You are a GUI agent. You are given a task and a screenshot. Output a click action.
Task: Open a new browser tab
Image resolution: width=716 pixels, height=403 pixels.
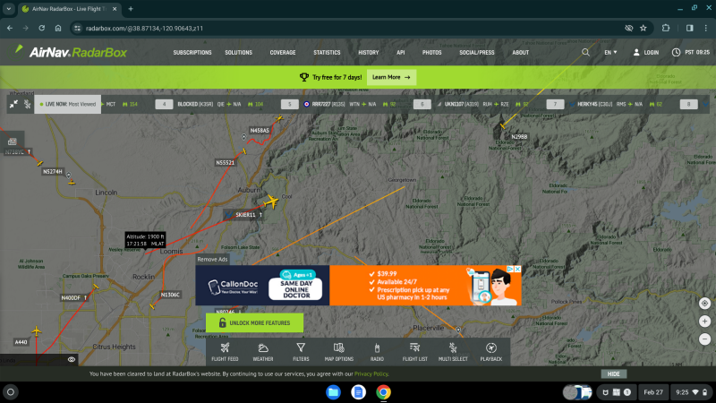(131, 9)
